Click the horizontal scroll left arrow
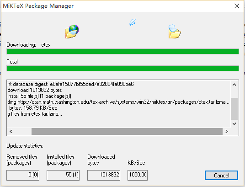This screenshot has height=187, width=245. [11, 132]
